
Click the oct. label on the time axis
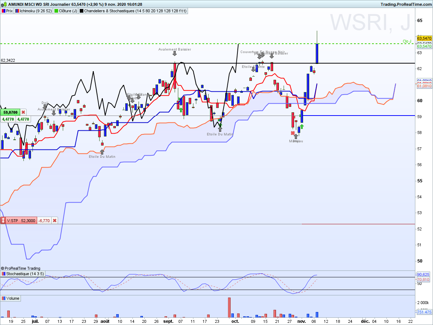235,321
